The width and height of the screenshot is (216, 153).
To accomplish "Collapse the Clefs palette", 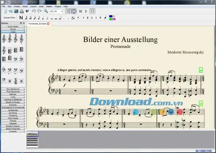I will 13,32.
